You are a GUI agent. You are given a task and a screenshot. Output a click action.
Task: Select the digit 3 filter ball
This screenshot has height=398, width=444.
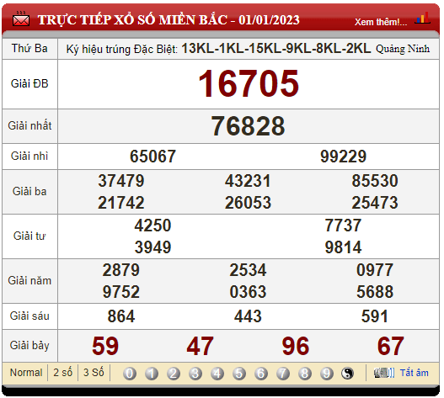195,374
